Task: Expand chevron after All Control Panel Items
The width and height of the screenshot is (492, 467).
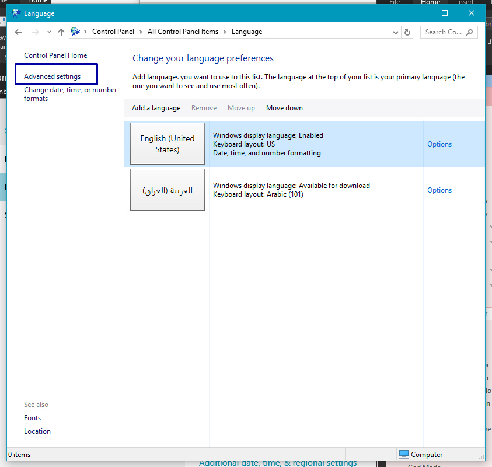Action: point(225,32)
